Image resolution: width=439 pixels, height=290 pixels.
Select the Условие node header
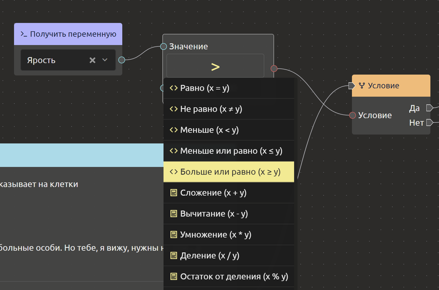pyautogui.click(x=391, y=86)
